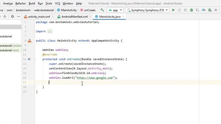Switch to the activity_main.xml tab
Image resolution: width=221 pixels, height=124 pixels.
pyautogui.click(x=39, y=17)
